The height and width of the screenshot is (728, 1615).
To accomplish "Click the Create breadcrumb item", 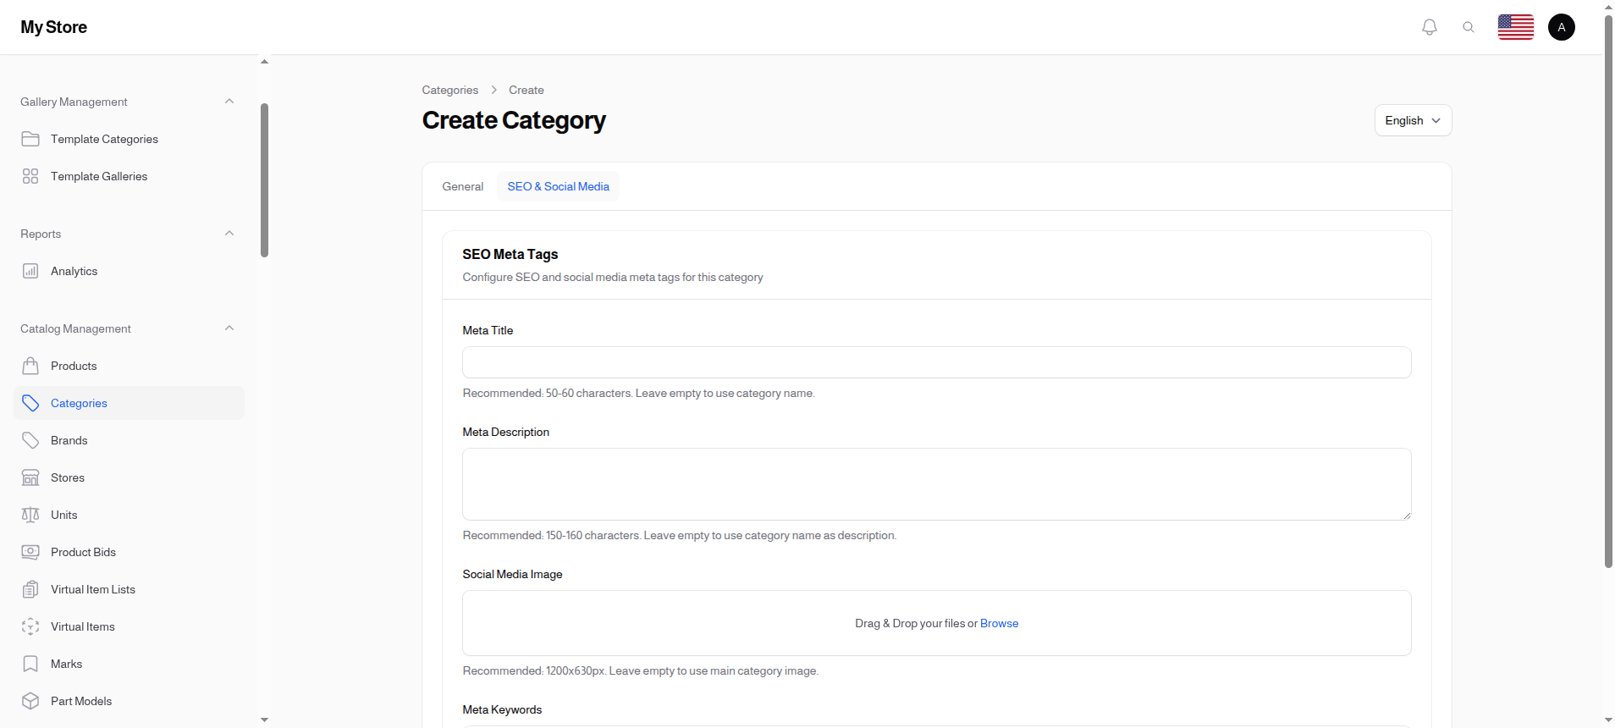I will pyautogui.click(x=526, y=90).
